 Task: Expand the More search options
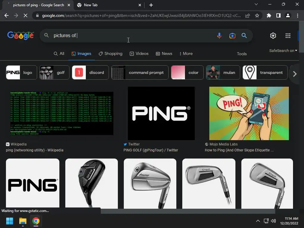point(186,54)
